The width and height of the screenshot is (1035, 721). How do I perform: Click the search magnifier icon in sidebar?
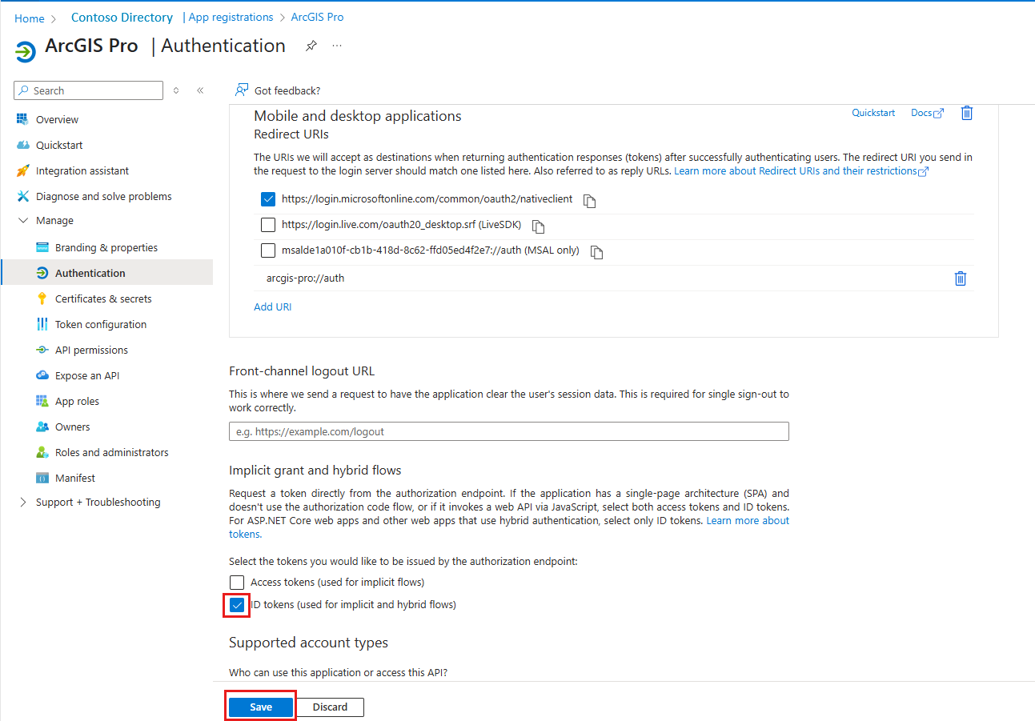pos(24,90)
